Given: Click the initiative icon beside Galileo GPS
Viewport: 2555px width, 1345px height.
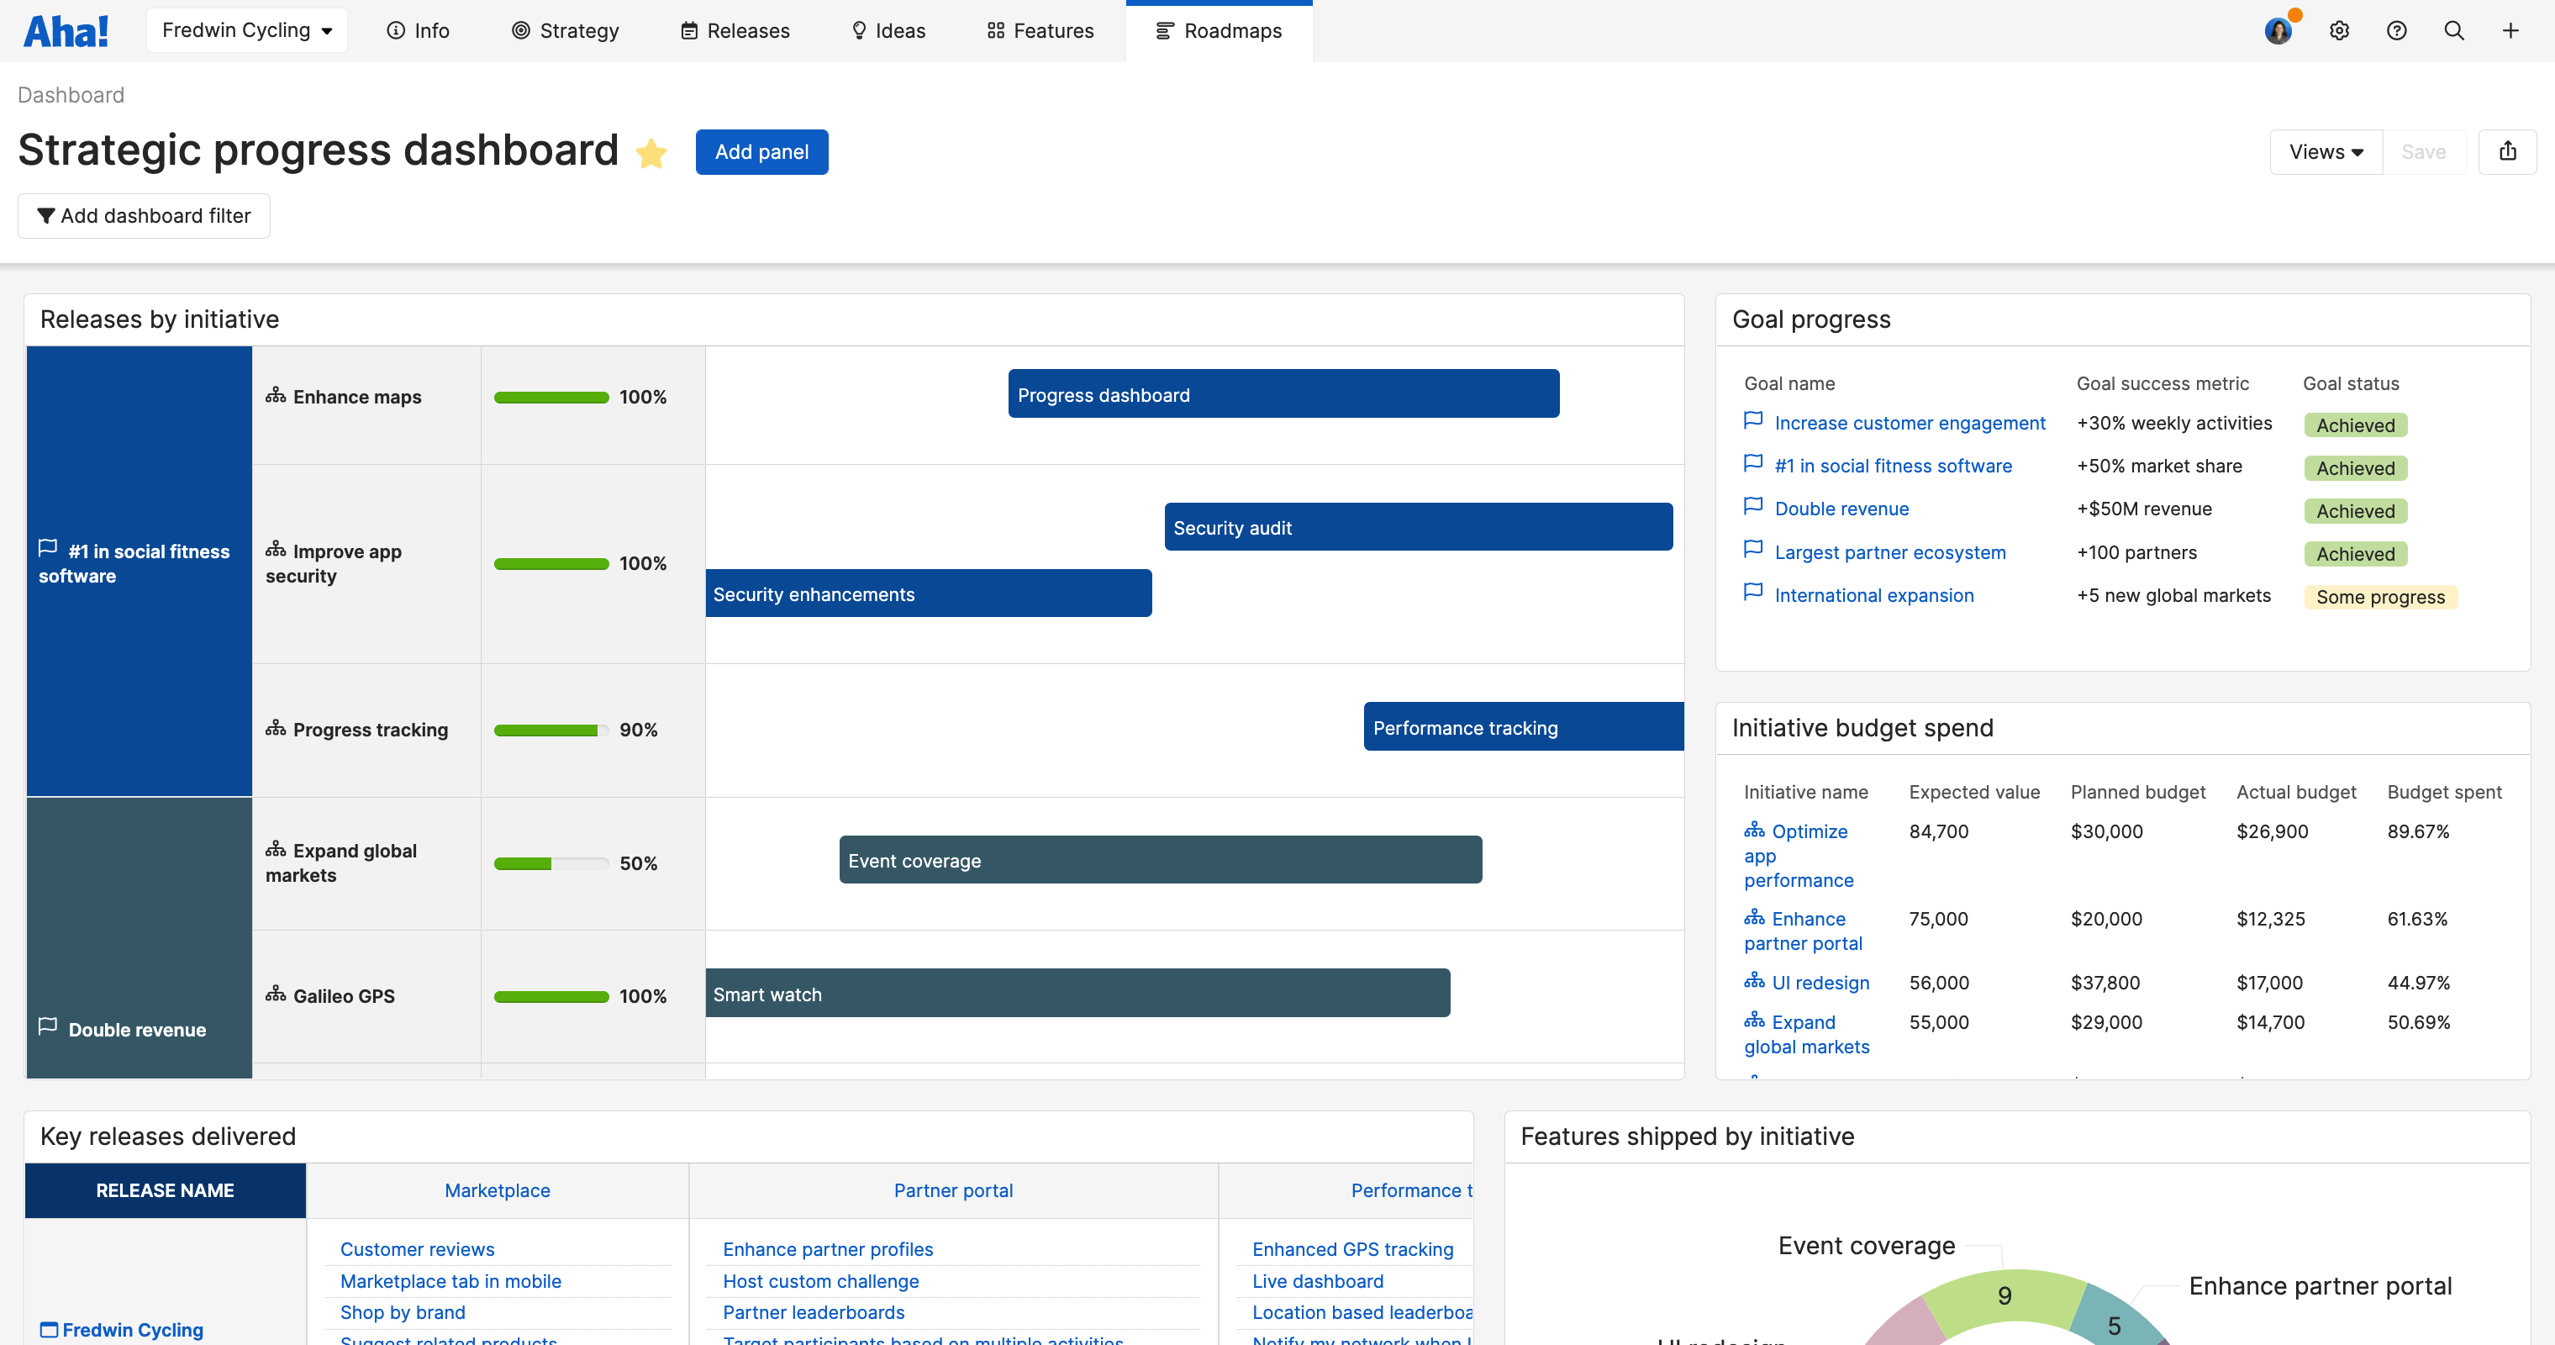Looking at the screenshot, I should tap(275, 994).
